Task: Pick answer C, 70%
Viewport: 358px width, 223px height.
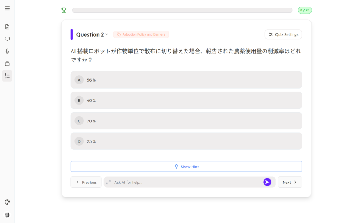Action: (x=186, y=121)
